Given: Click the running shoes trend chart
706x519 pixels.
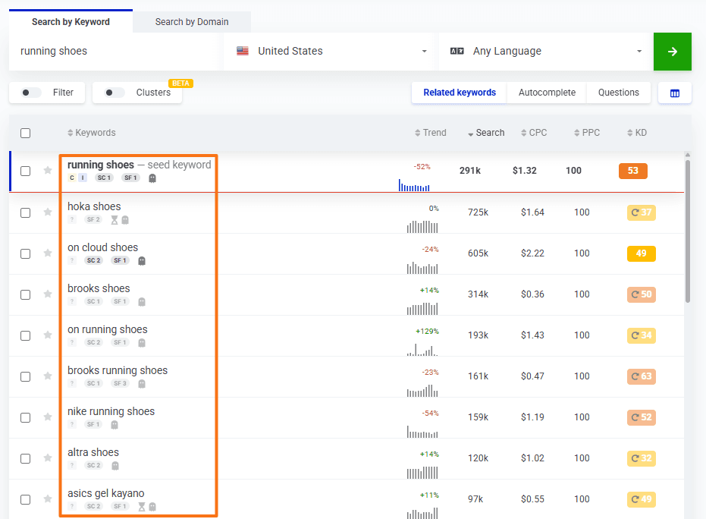Looking at the screenshot, I should pyautogui.click(x=414, y=185).
